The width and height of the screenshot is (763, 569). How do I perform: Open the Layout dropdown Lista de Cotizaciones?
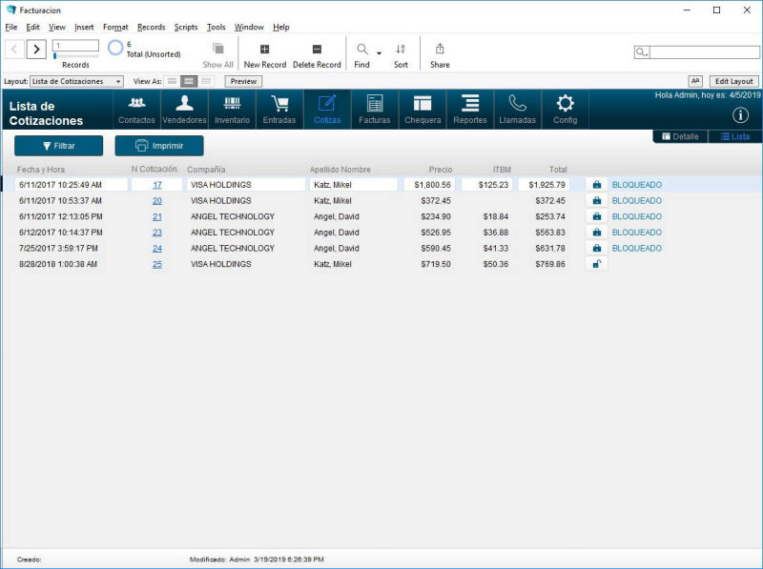[x=76, y=81]
